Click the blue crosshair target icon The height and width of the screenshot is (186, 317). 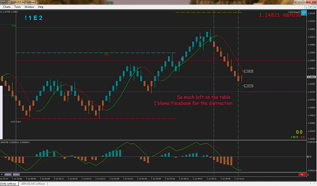coord(304,13)
